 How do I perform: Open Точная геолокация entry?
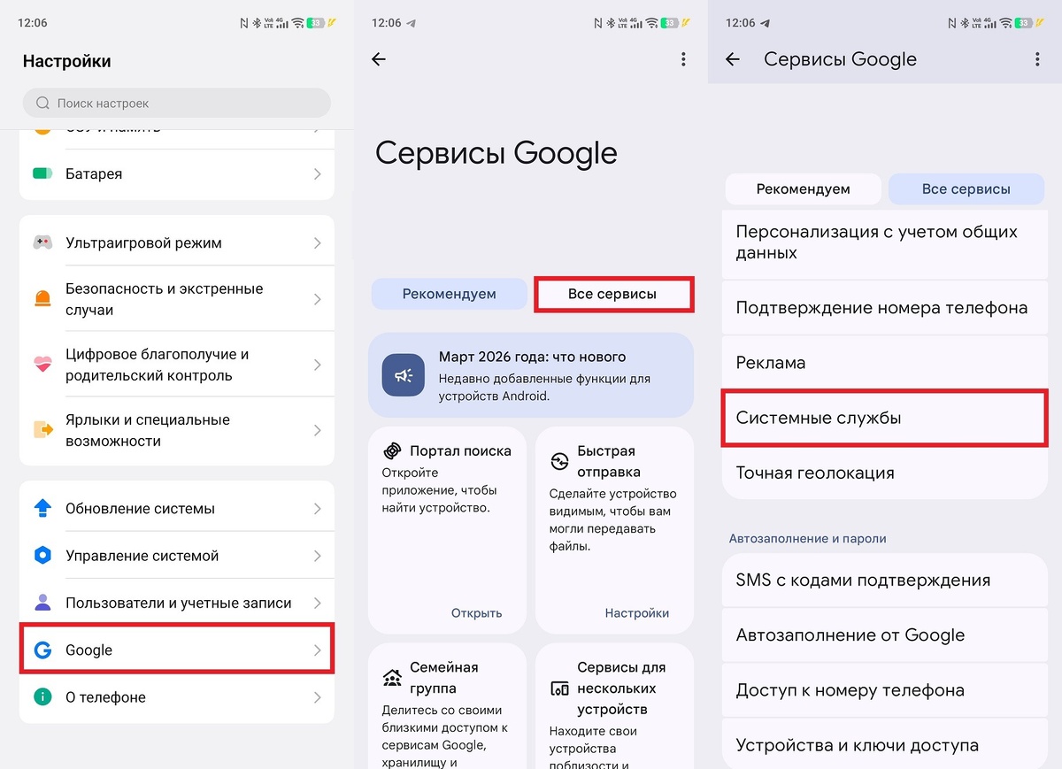click(885, 473)
